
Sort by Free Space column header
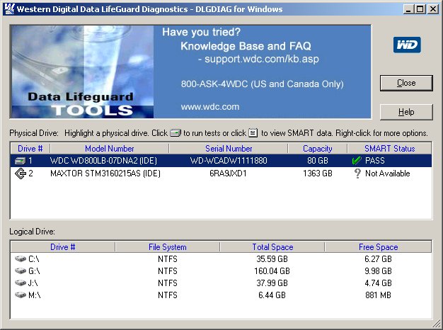click(x=378, y=247)
